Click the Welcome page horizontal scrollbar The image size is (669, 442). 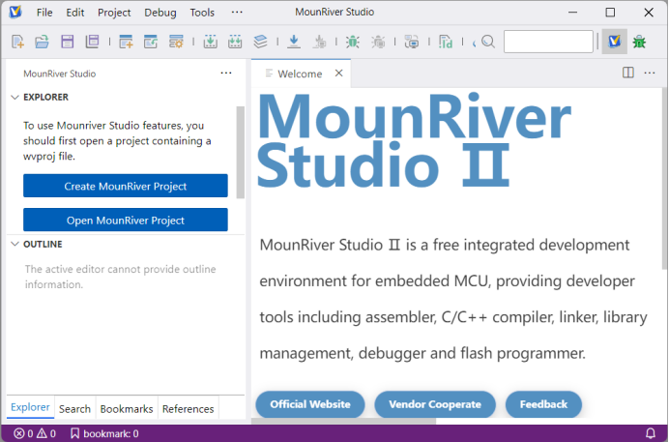344,421
